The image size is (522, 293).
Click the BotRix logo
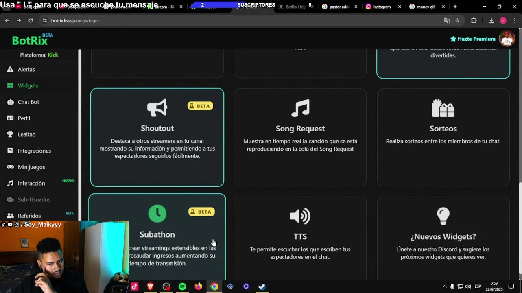coord(32,40)
